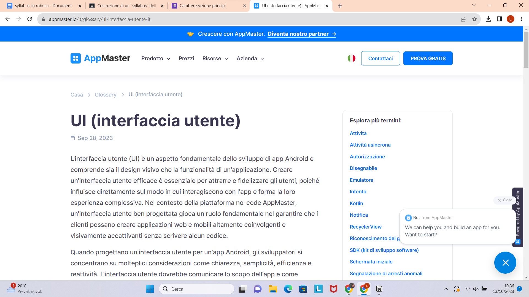Dismiss bot message with Close pill

[x=505, y=200]
